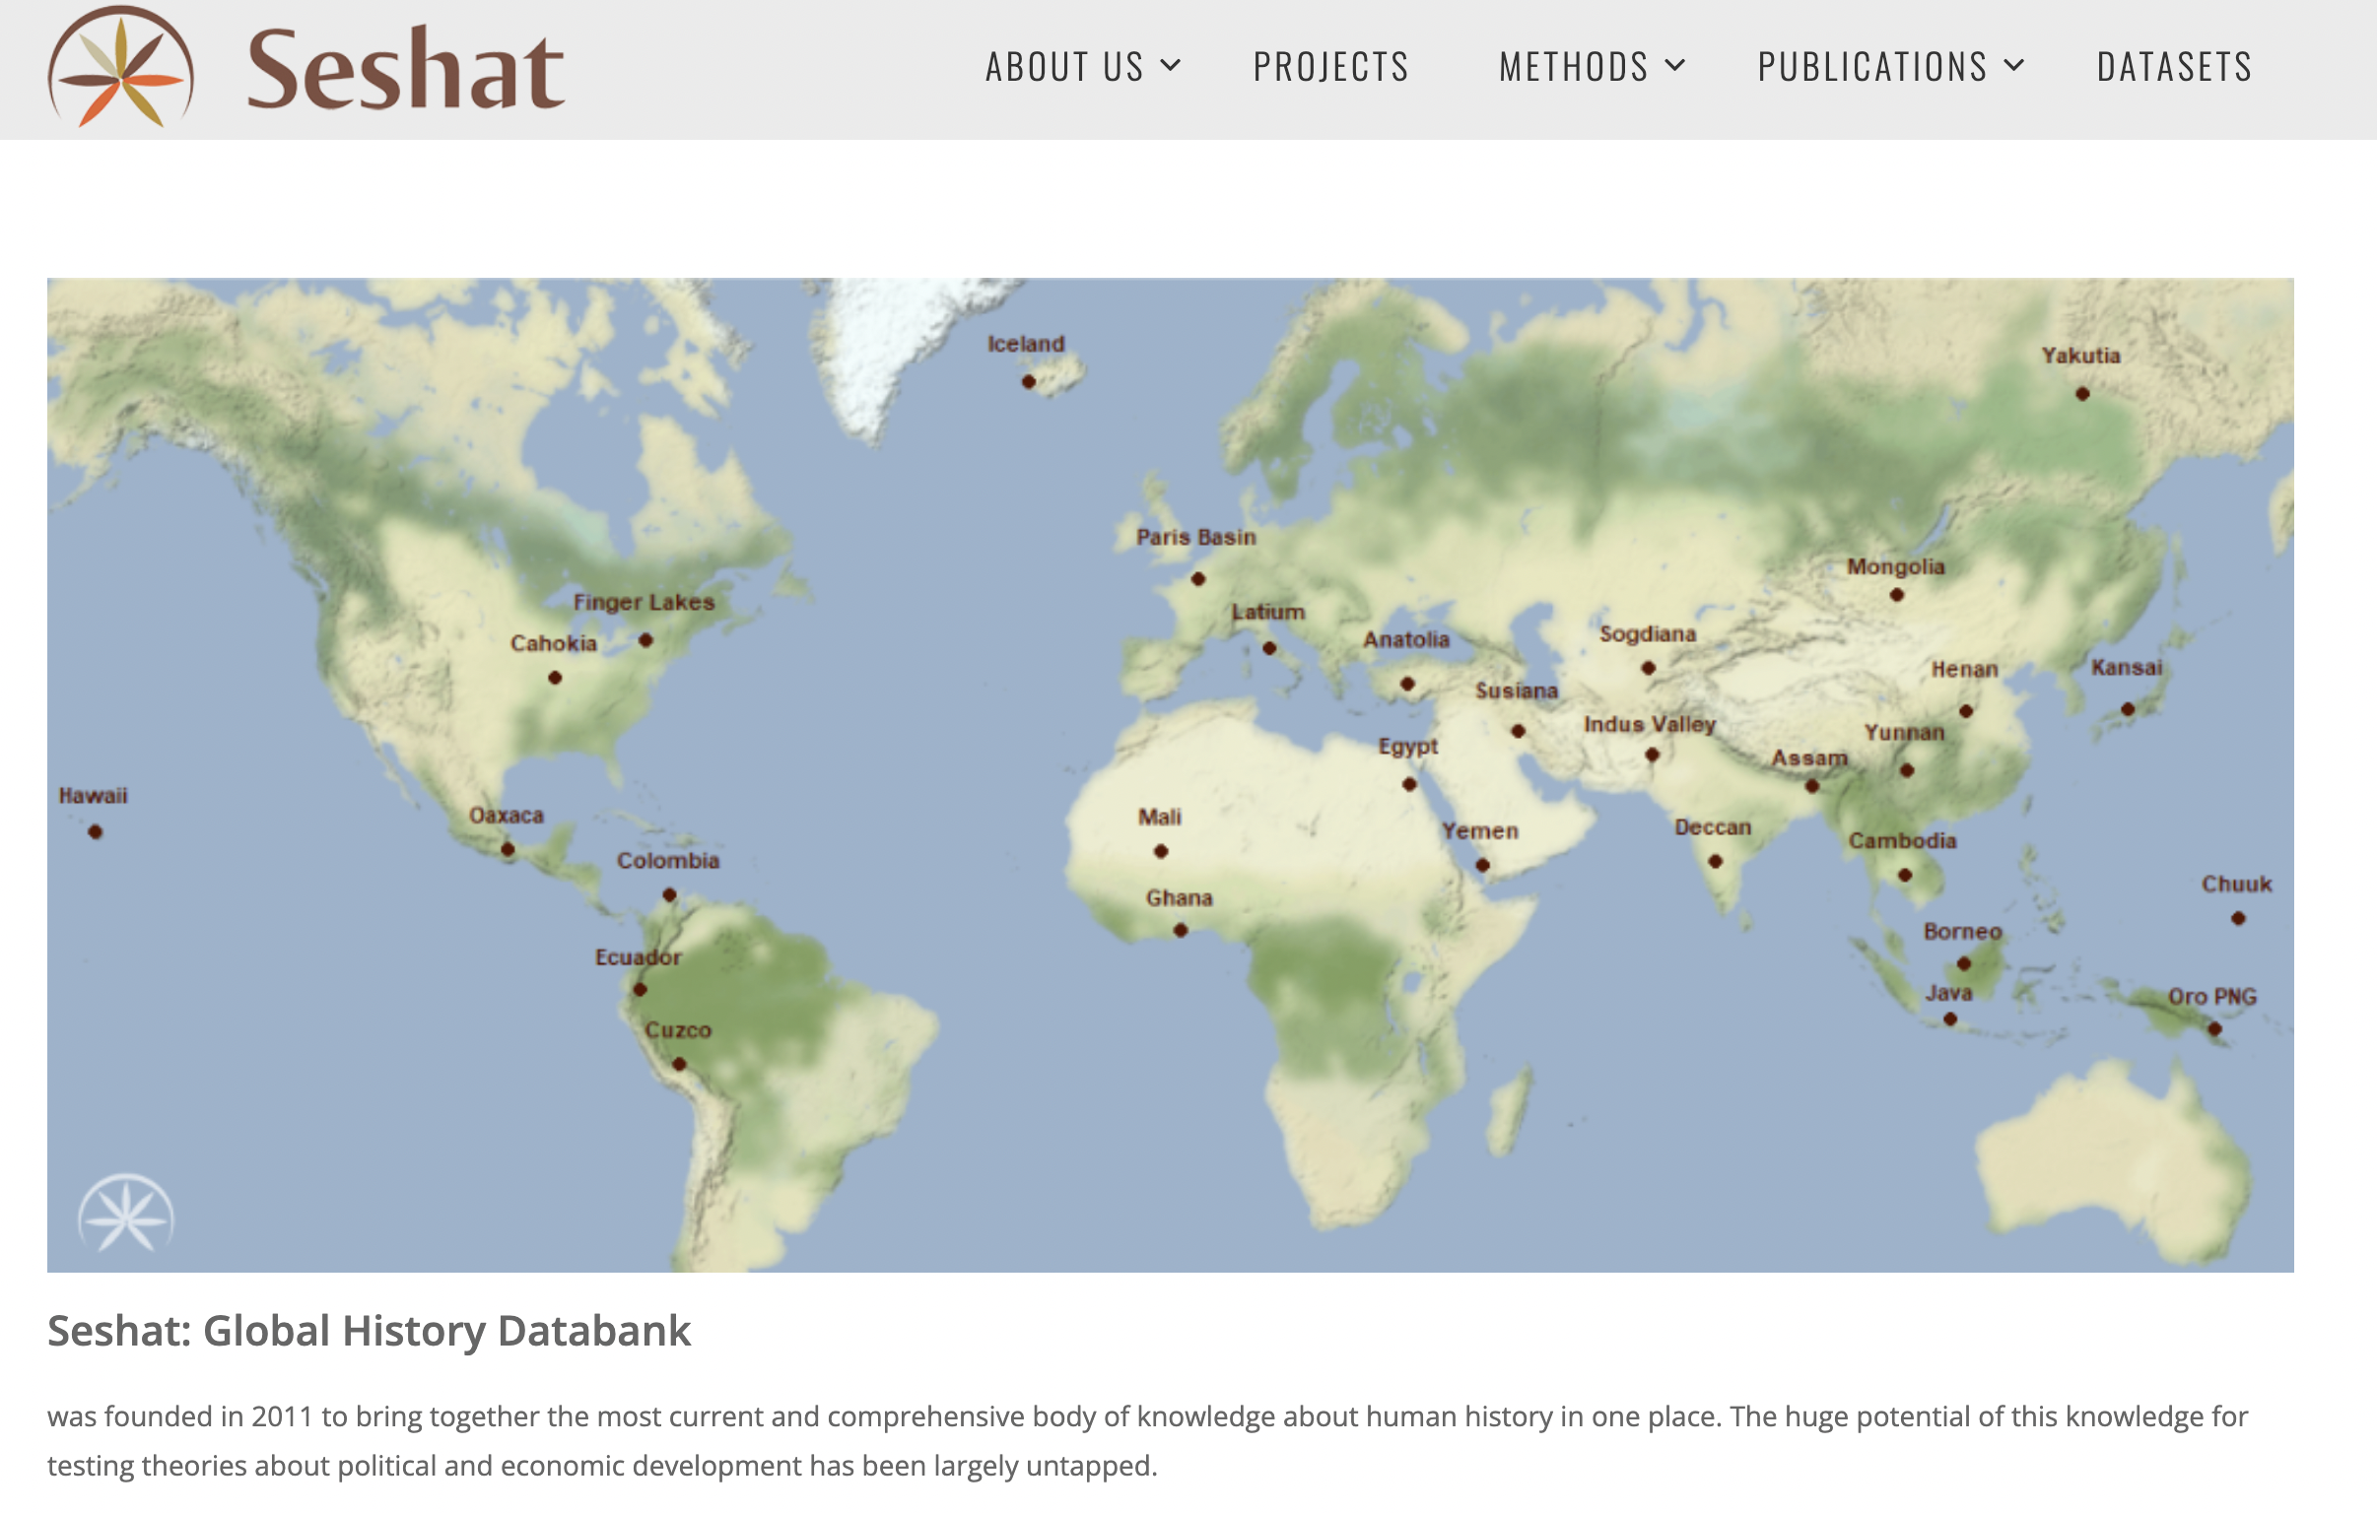Click the Yakutia marker dot
This screenshot has height=1513, width=2377.
2083,394
